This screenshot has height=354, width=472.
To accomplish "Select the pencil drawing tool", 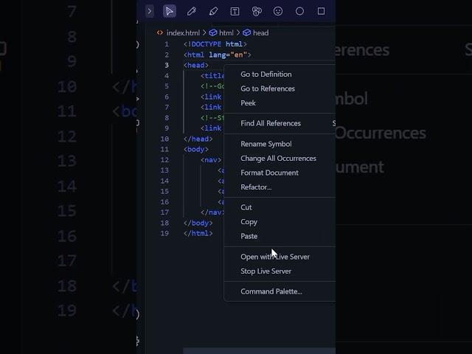I will click(192, 12).
